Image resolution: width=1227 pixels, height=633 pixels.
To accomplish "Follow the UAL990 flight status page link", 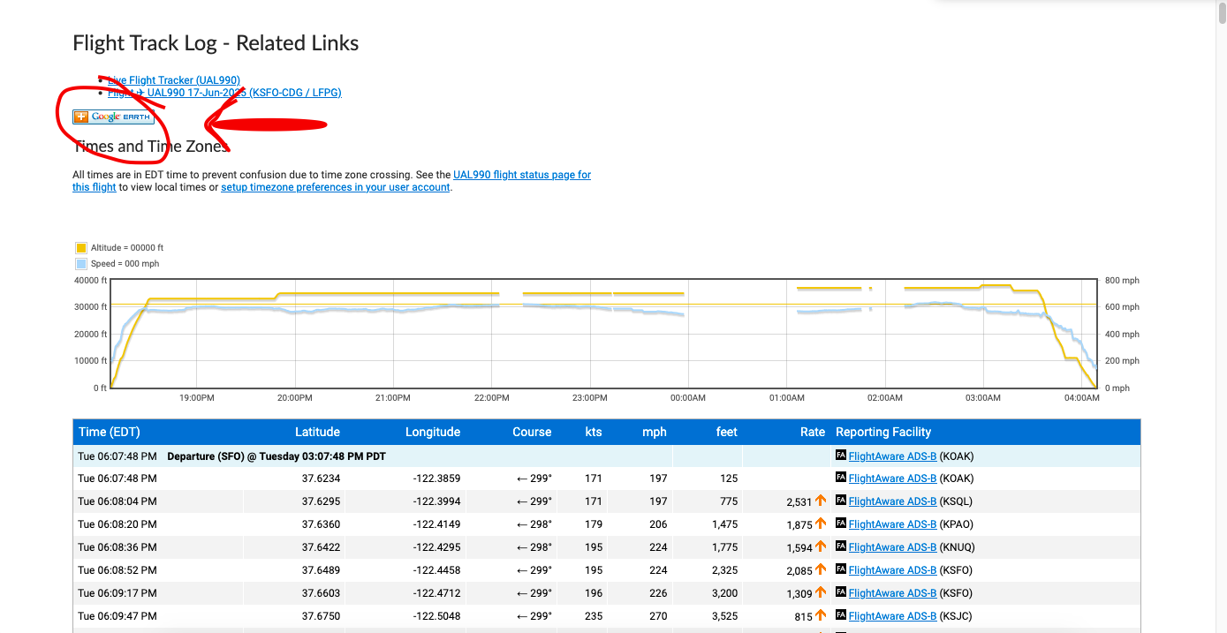I will coord(522,175).
